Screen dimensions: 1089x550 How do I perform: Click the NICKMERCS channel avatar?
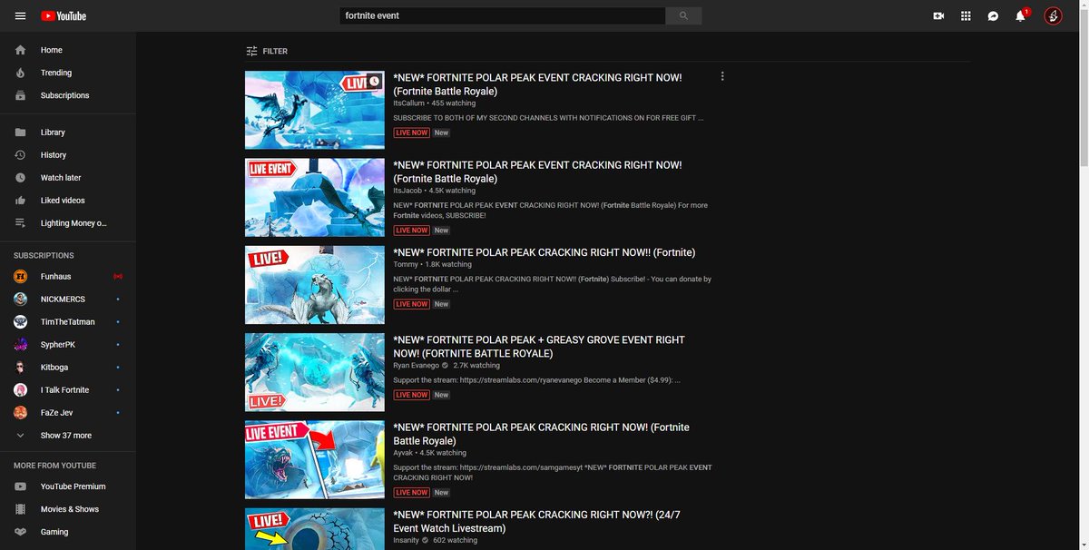pos(20,299)
